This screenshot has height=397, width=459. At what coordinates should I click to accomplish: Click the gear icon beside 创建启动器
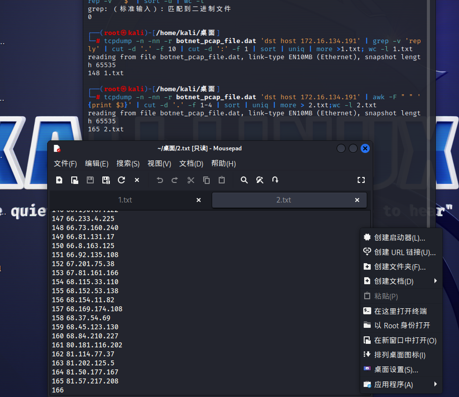click(367, 237)
